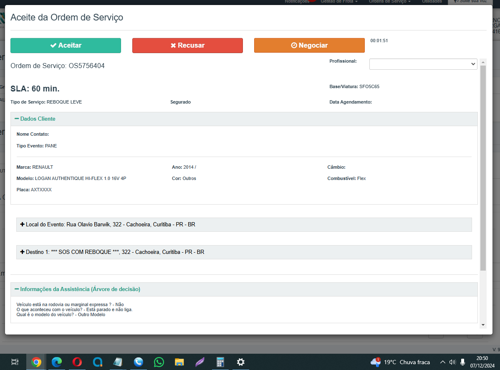Open Settings gear on taskbar
The image size is (500, 370).
(x=240, y=362)
